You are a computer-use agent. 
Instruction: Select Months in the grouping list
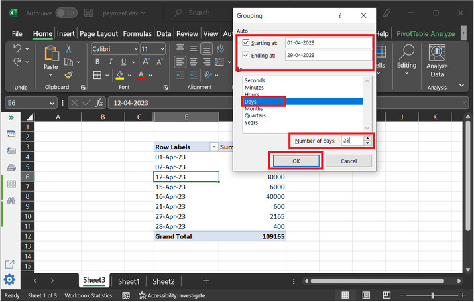pos(254,108)
